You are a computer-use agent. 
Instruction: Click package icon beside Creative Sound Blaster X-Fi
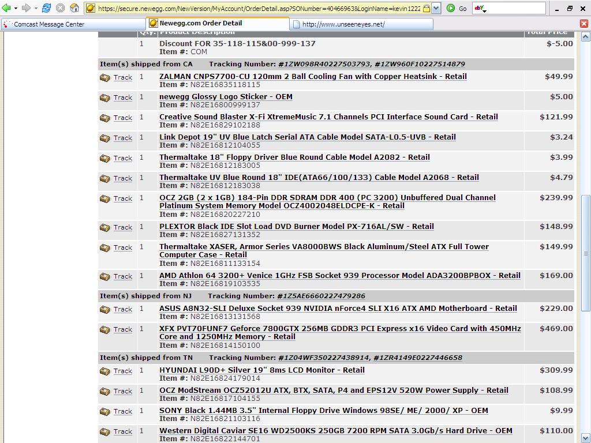[x=105, y=118]
